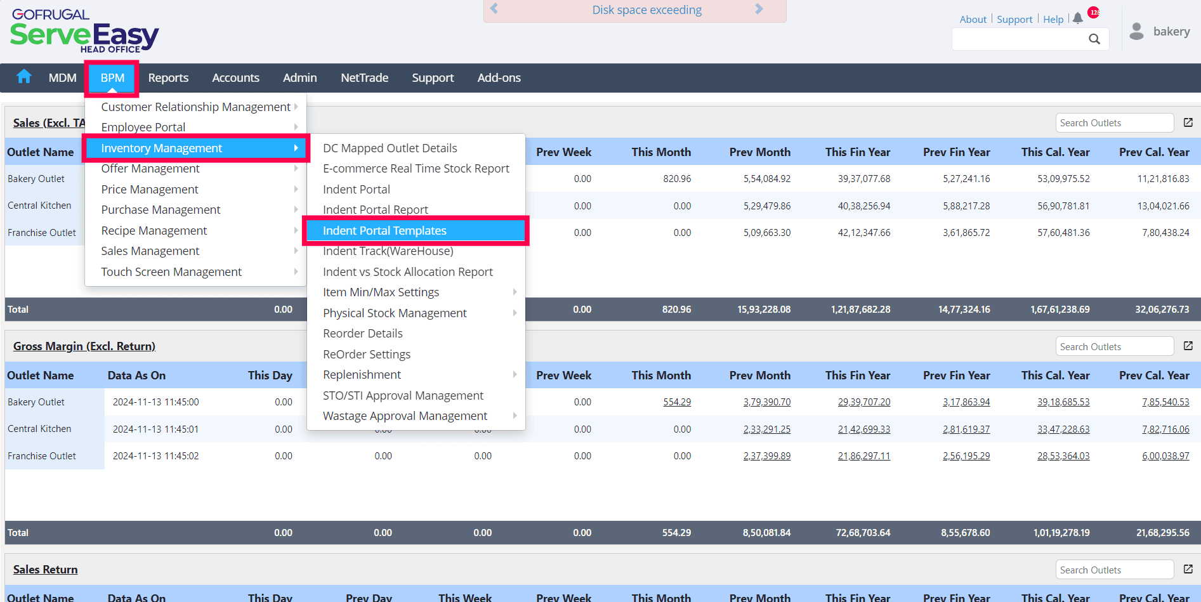This screenshot has width=1201, height=602.
Task: Expand Wastage Approval Management submenu
Action: point(416,416)
